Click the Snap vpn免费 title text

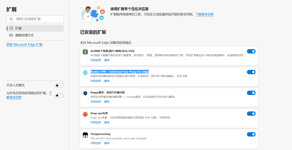(x=99, y=113)
